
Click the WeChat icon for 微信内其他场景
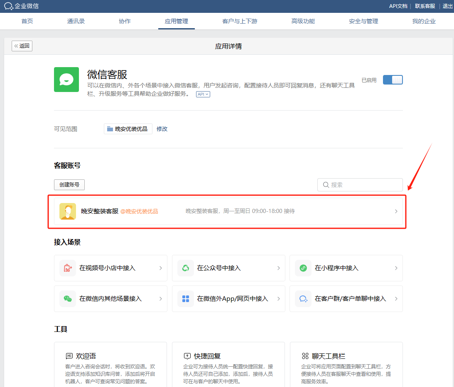(x=68, y=299)
